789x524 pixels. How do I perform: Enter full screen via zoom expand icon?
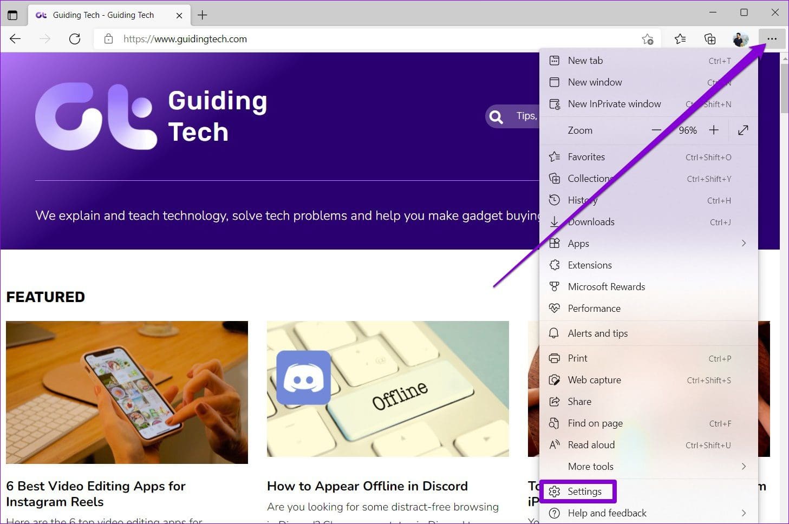743,130
